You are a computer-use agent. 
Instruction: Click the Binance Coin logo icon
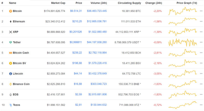(x=10, y=84)
